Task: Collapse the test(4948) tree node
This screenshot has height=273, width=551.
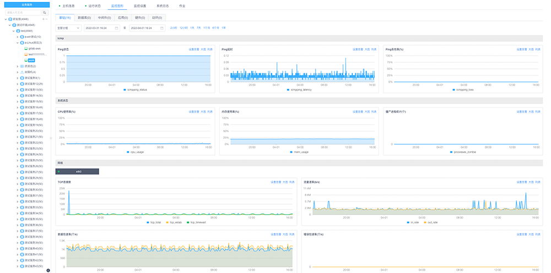Action: [13, 31]
